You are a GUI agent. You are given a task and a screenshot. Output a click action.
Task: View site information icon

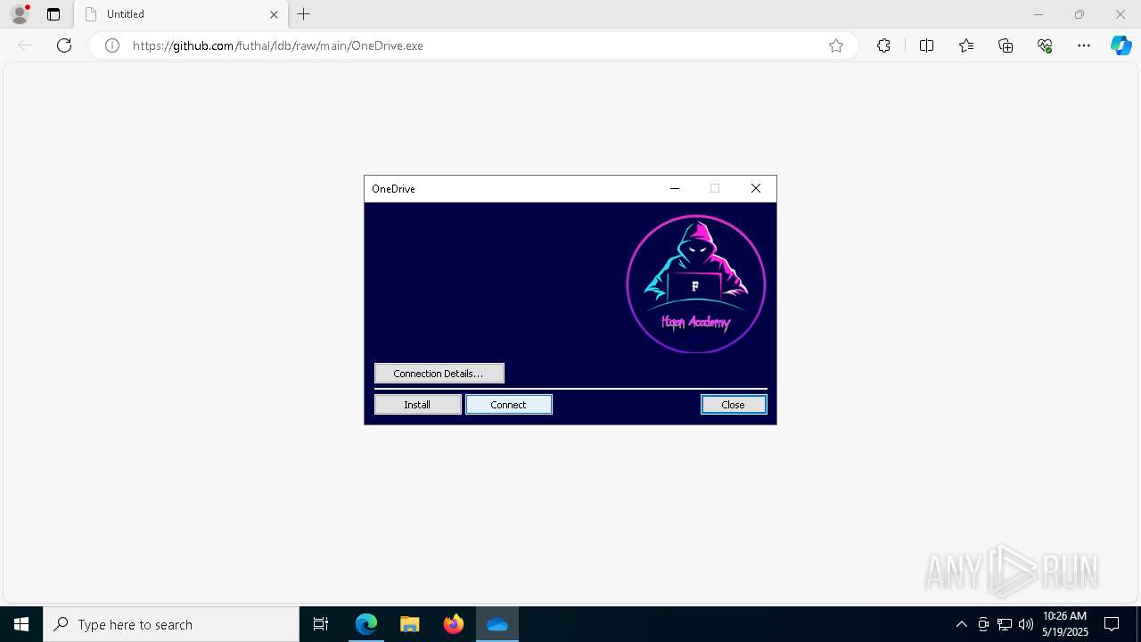coord(112,45)
